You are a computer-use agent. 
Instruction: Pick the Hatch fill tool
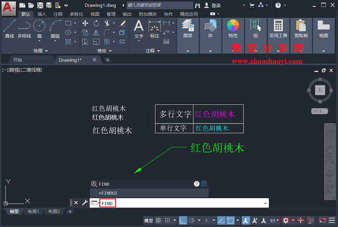coord(68,42)
